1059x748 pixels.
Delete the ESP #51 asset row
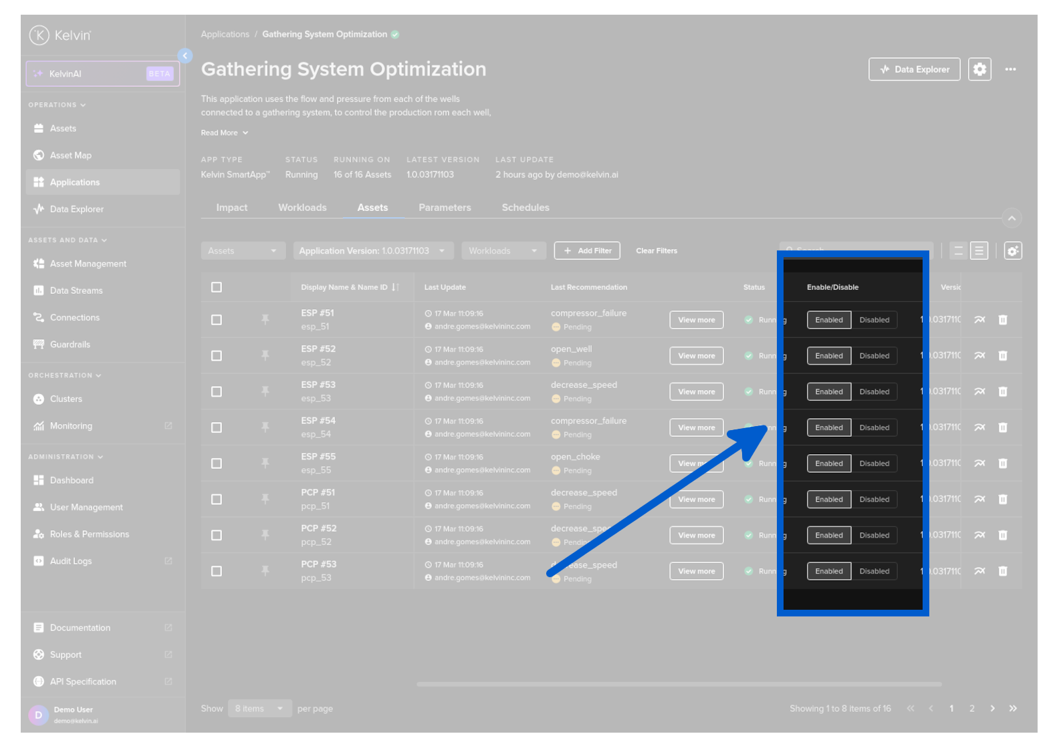[1002, 320]
